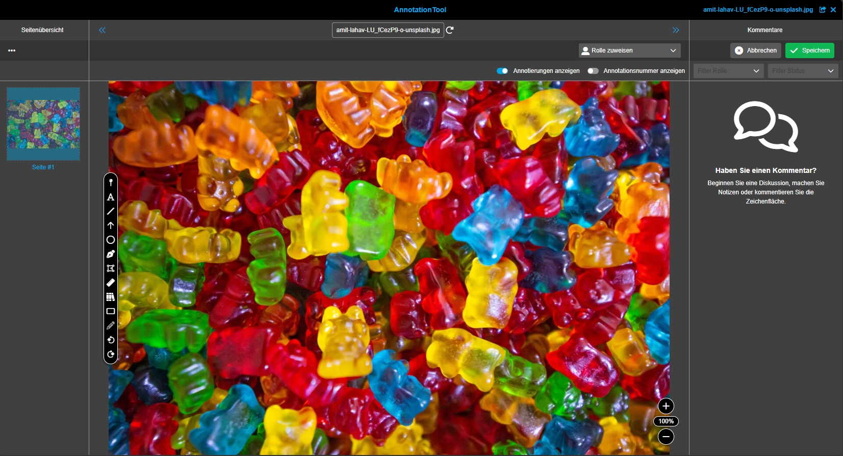Image resolution: width=843 pixels, height=456 pixels.
Task: Activate the pen nib drawing tool
Action: click(x=111, y=254)
